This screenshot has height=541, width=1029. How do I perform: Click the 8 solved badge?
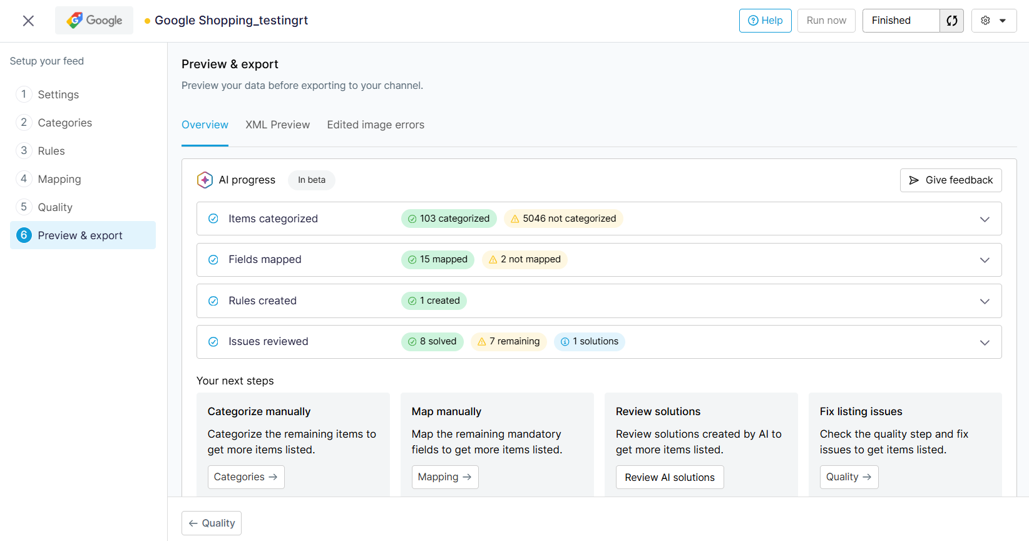pyautogui.click(x=432, y=341)
